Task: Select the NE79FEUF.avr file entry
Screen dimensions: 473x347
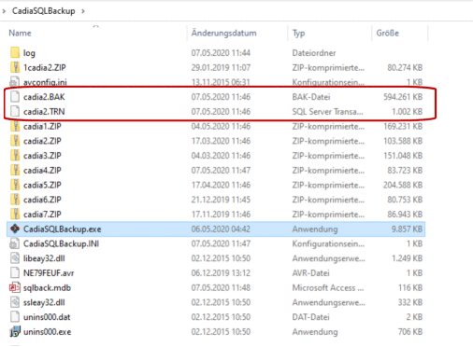Action: click(216, 273)
